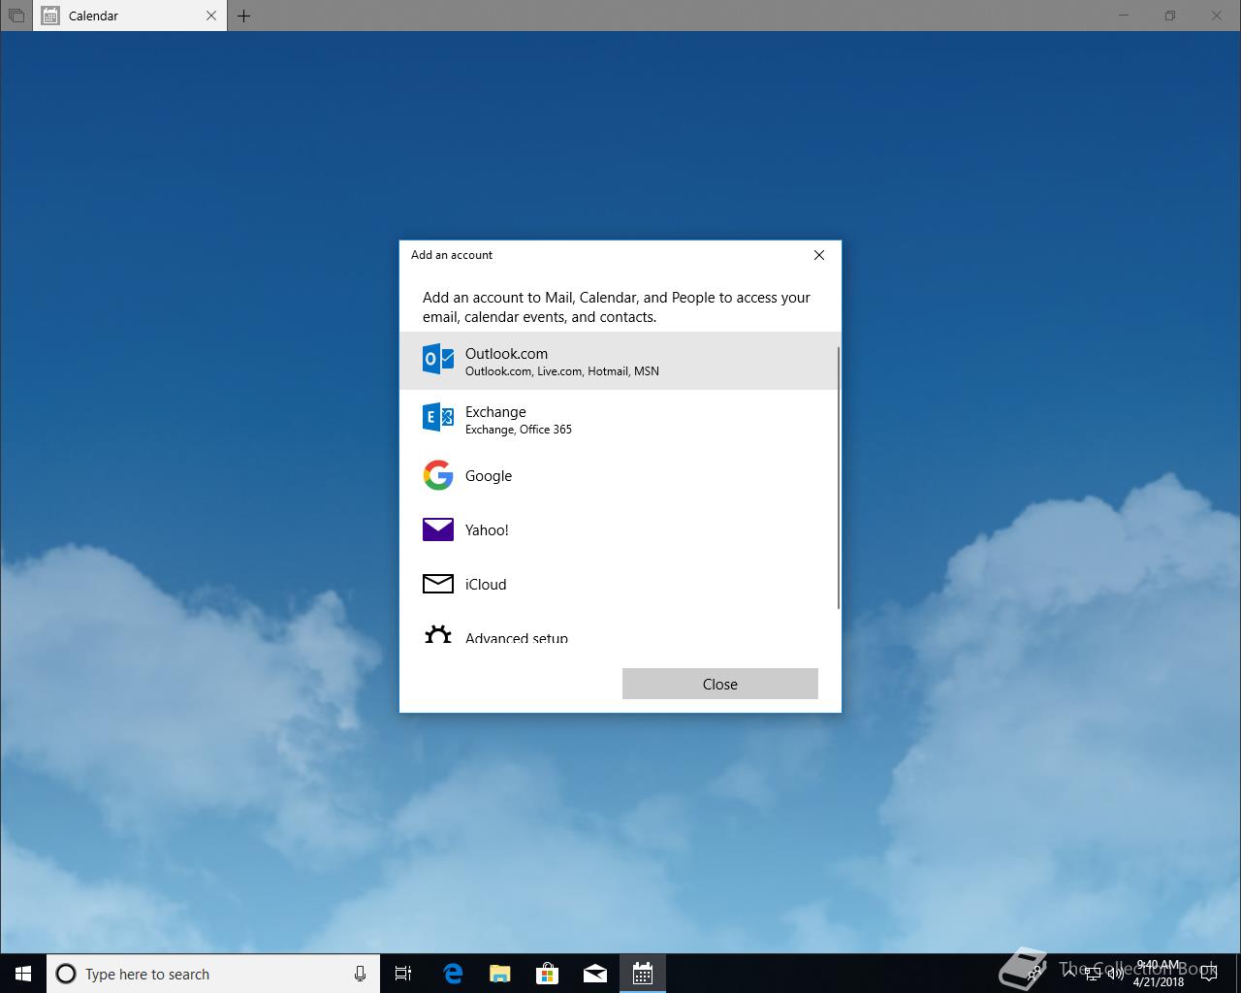Close the Calendar tab

tap(211, 16)
